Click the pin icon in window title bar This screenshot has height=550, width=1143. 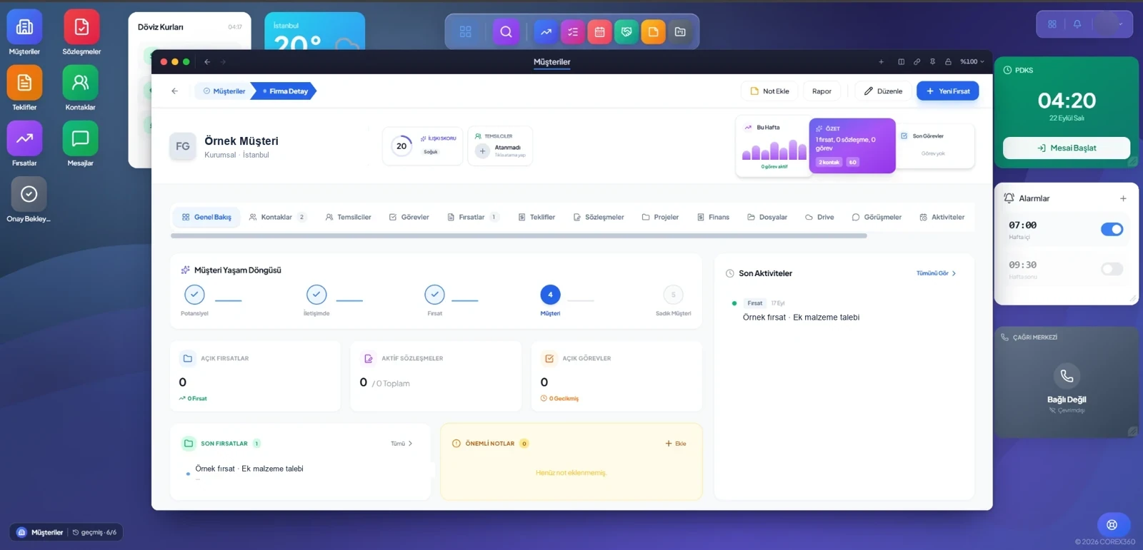(x=932, y=62)
